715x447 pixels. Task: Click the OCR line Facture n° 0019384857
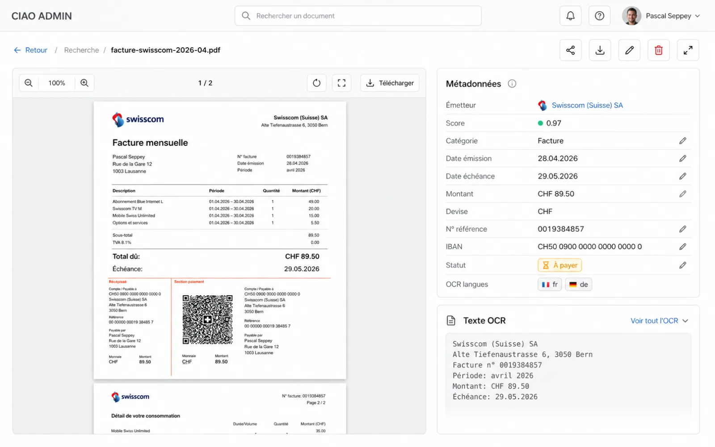click(497, 365)
